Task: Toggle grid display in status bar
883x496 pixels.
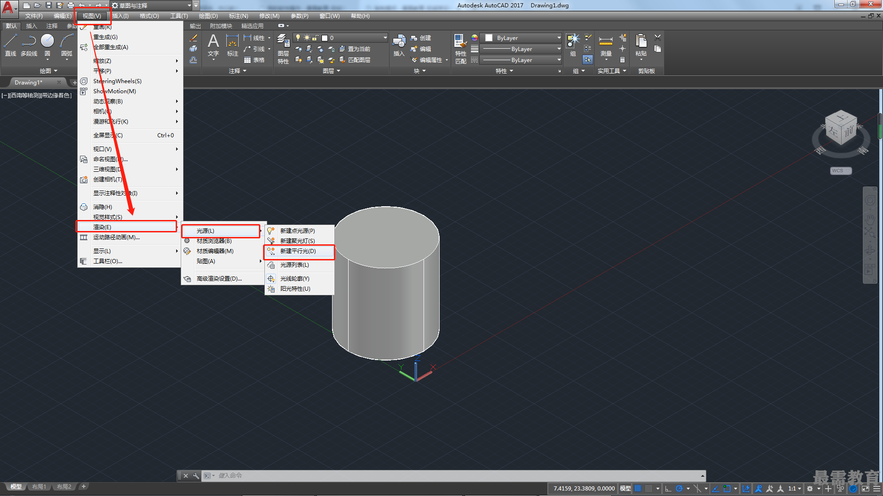Action: 637,489
